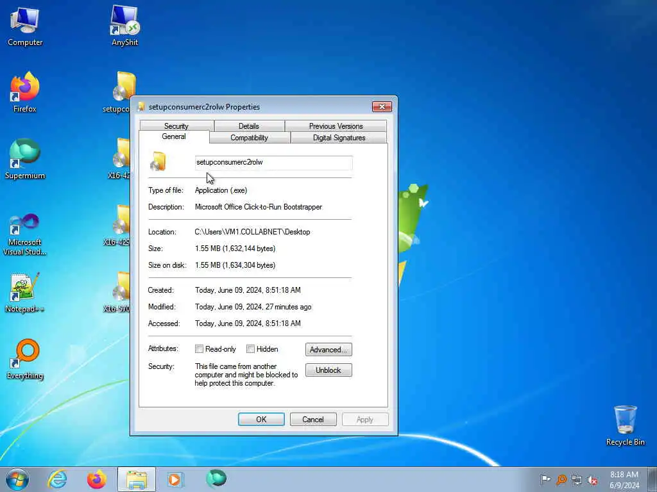657x492 pixels.
Task: Open Windows Explorer from the taskbar
Action: coord(137,479)
